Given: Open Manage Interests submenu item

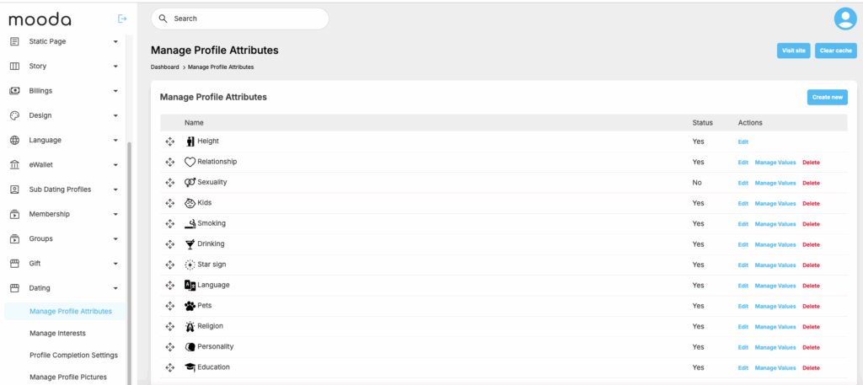Looking at the screenshot, I should pyautogui.click(x=57, y=333).
